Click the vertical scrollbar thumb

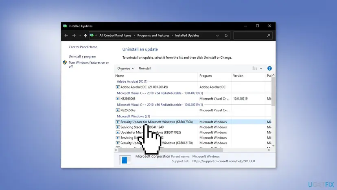pyautogui.click(x=273, y=92)
